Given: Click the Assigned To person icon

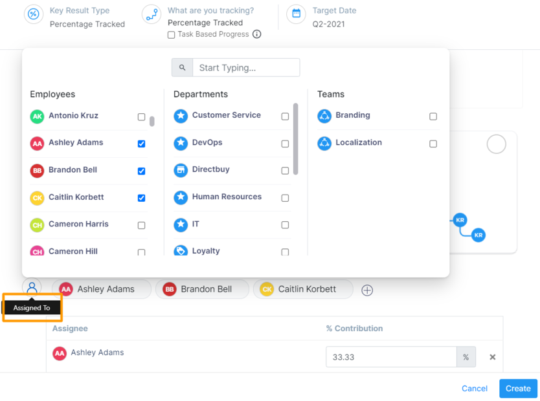Looking at the screenshot, I should [x=32, y=288].
